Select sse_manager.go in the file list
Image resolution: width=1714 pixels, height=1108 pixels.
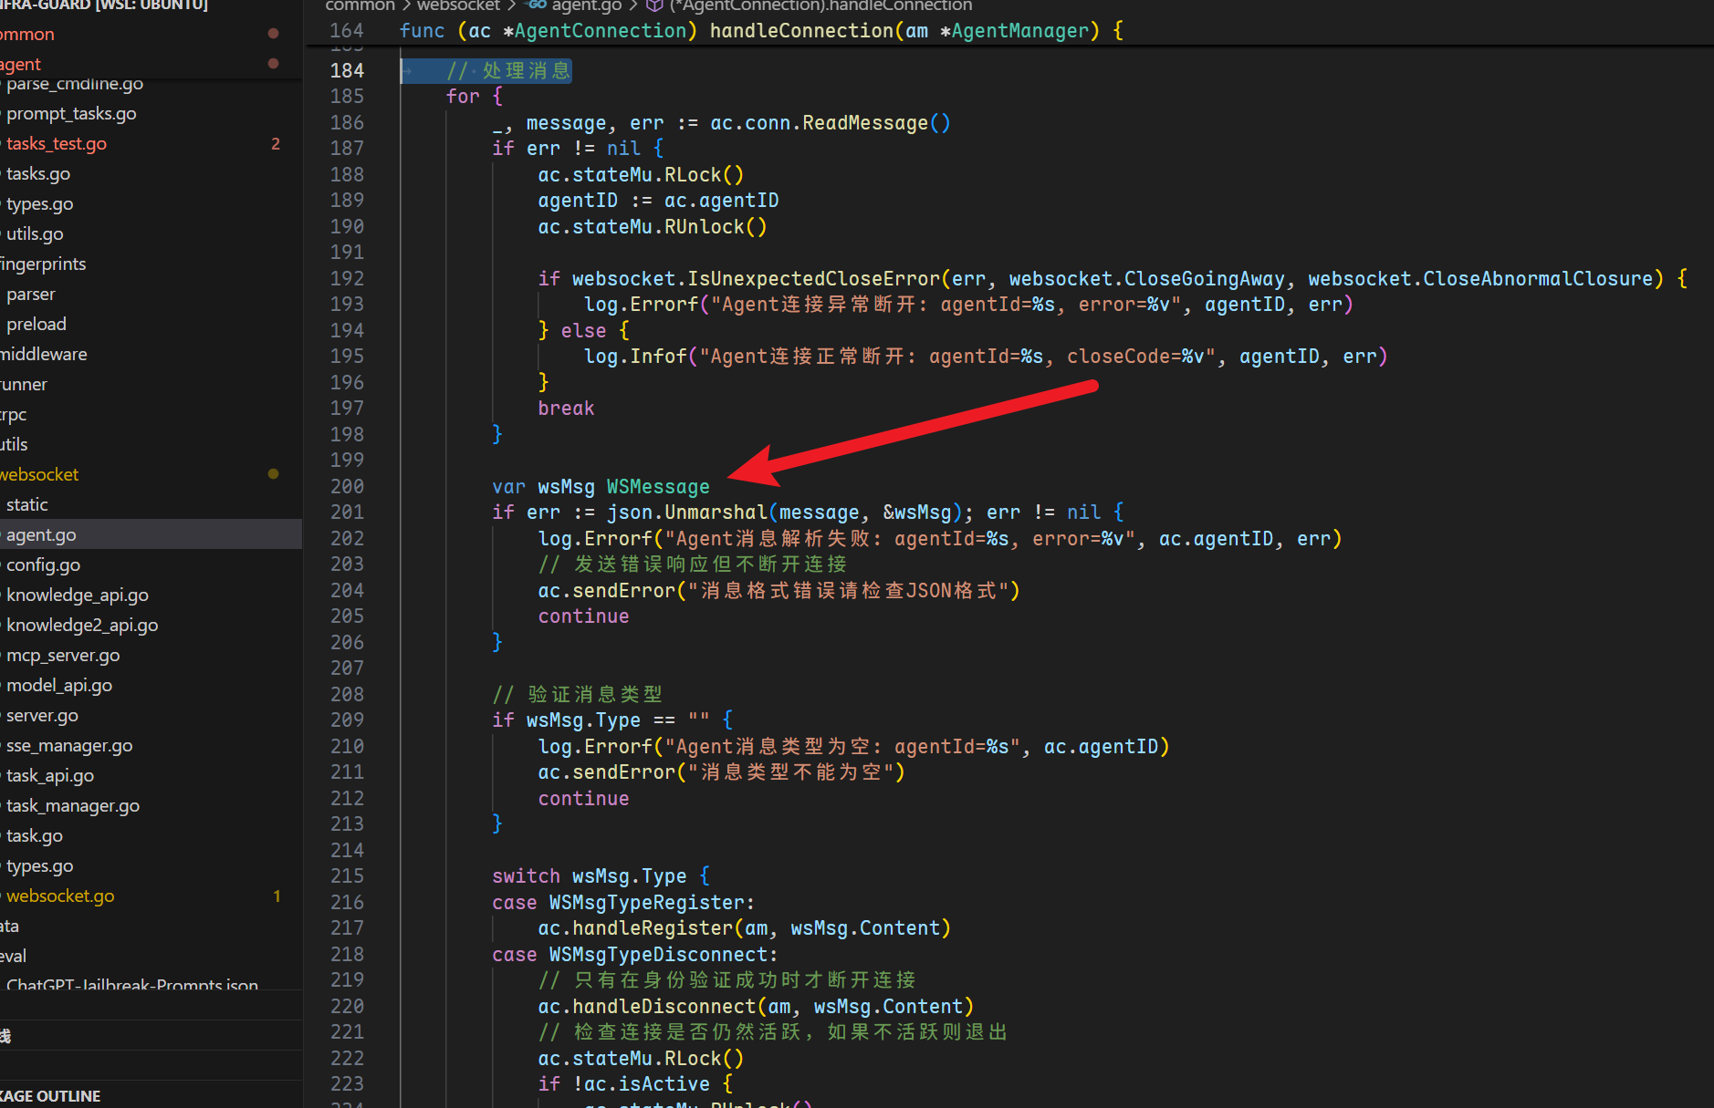click(69, 745)
